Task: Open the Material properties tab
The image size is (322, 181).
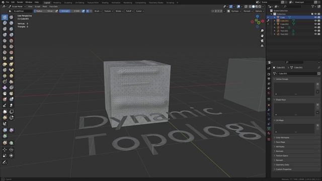Action: click(x=269, y=133)
